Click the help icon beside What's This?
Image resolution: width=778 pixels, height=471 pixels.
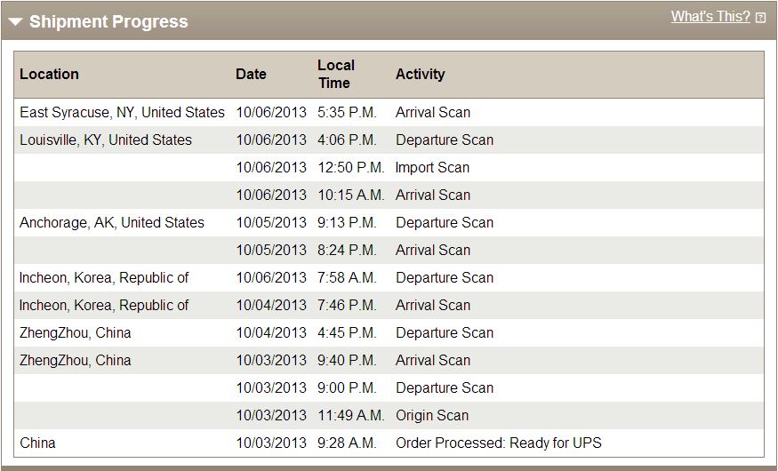point(760,18)
